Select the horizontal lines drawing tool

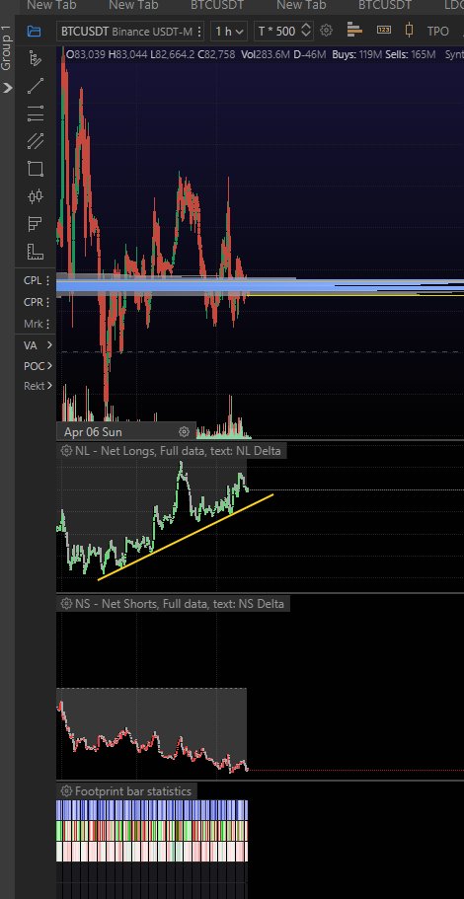36,114
